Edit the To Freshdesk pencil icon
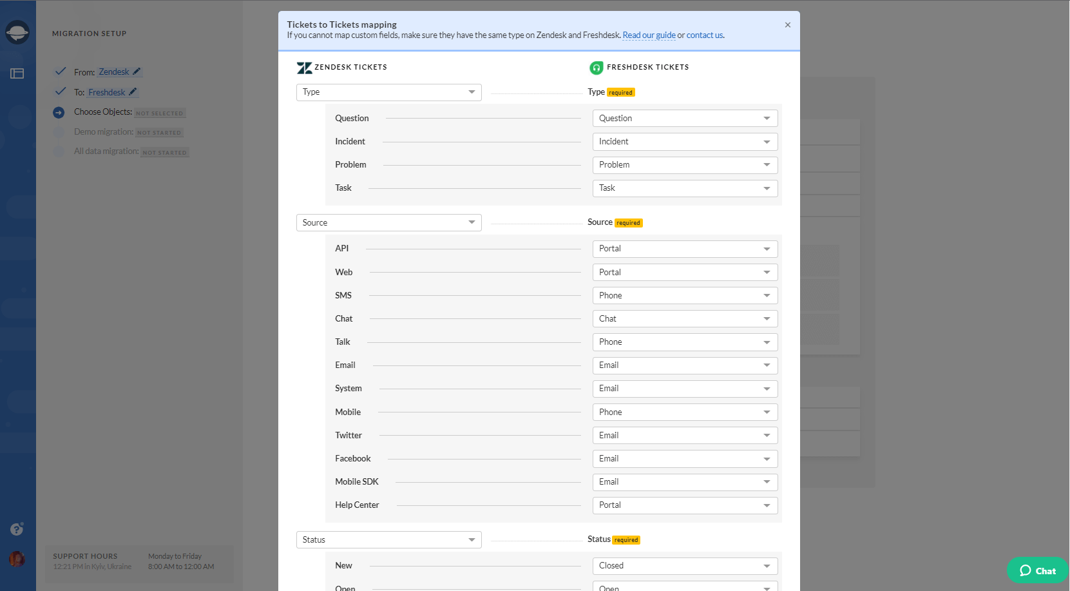 pos(133,92)
